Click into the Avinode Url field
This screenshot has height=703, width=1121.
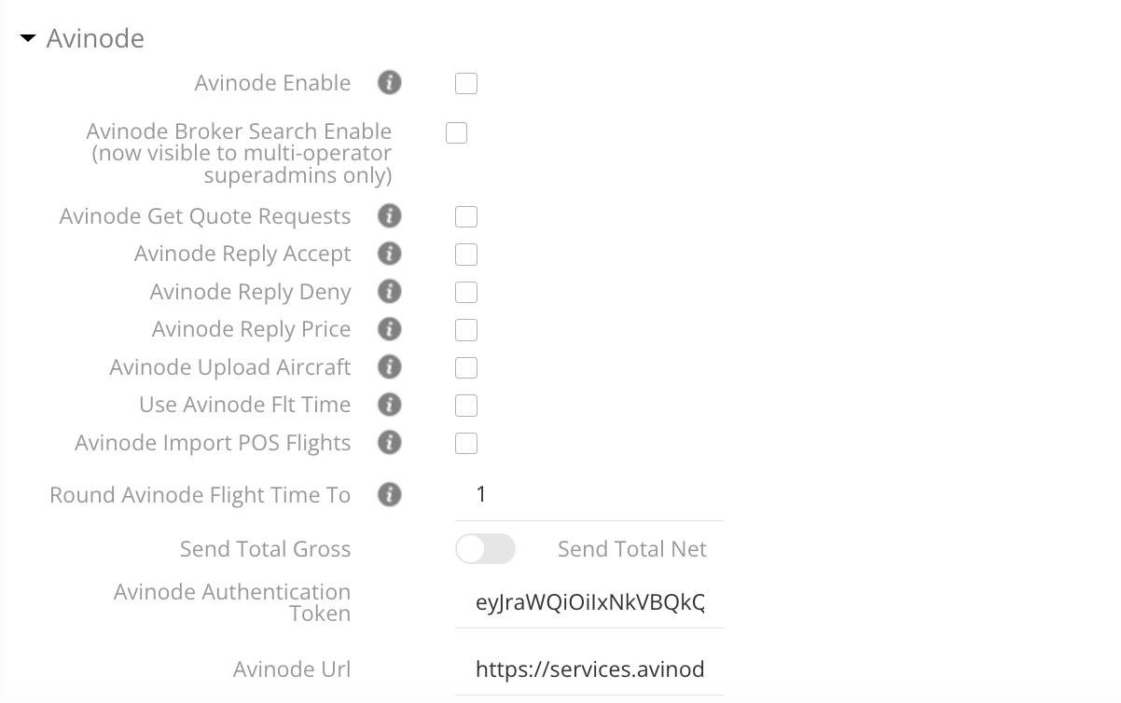point(589,669)
